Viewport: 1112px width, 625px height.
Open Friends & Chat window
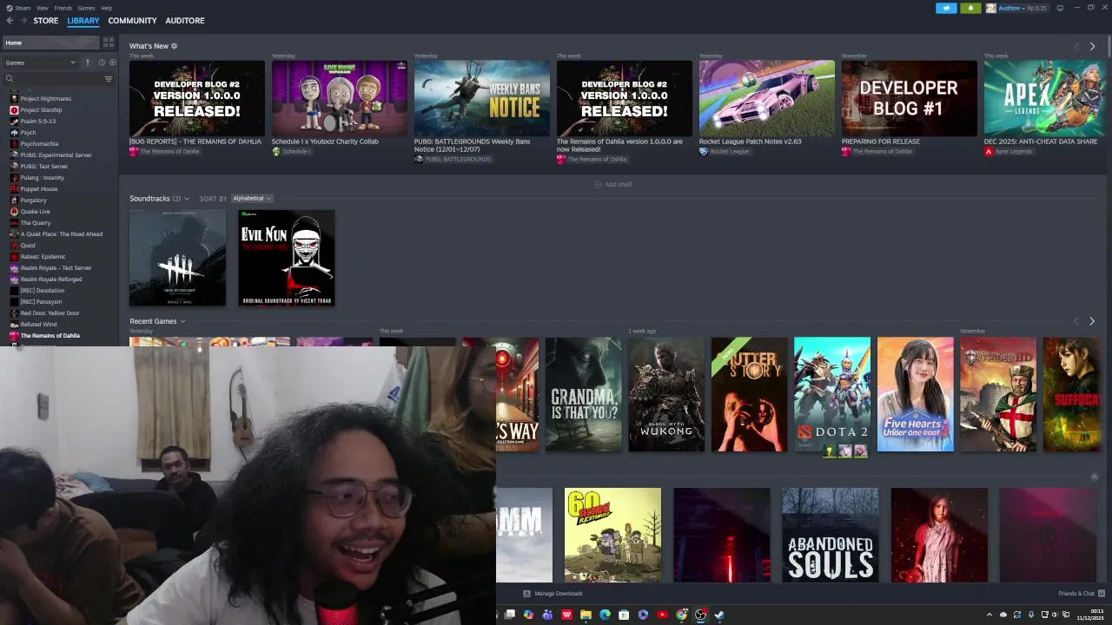pos(1082,594)
